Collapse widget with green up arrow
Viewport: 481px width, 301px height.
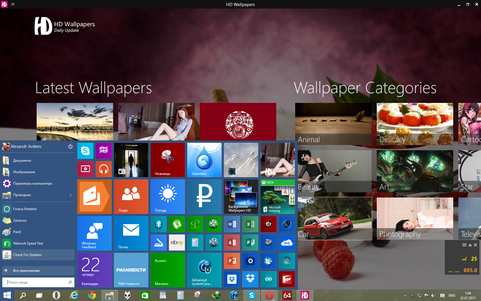[x=470, y=245]
